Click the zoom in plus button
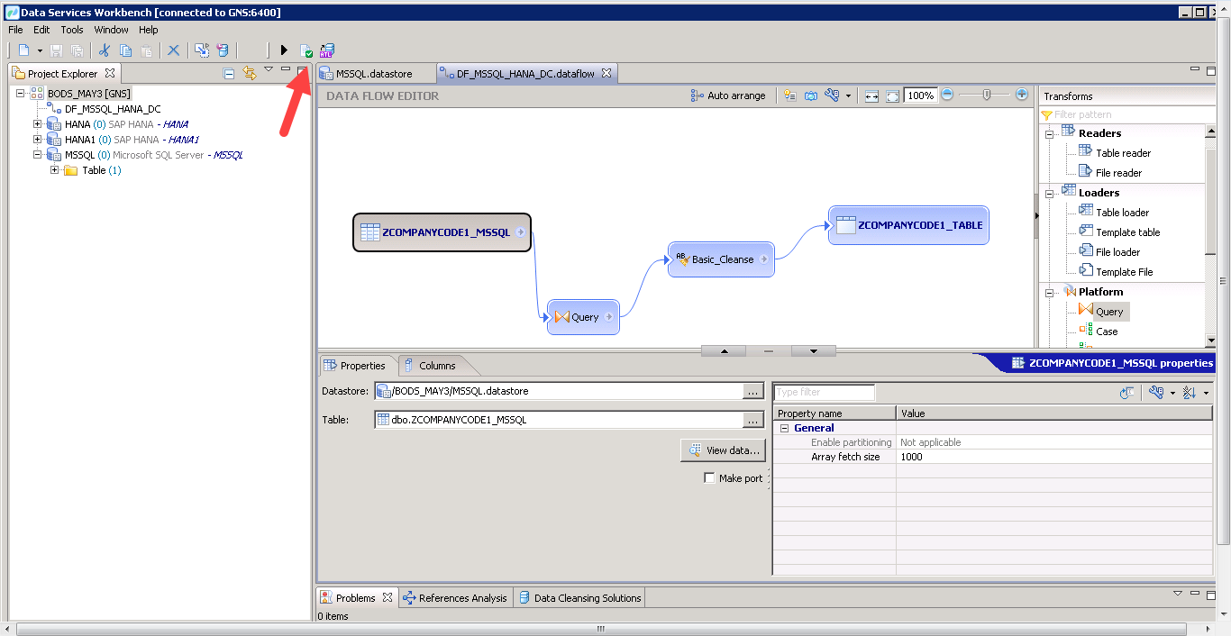 pos(1021,95)
